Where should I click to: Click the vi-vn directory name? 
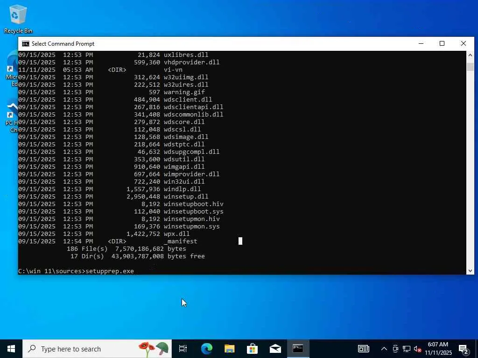tap(173, 70)
